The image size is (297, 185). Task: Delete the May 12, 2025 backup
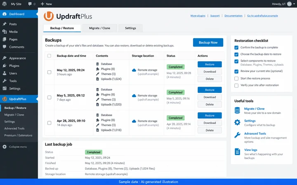click(210, 79)
